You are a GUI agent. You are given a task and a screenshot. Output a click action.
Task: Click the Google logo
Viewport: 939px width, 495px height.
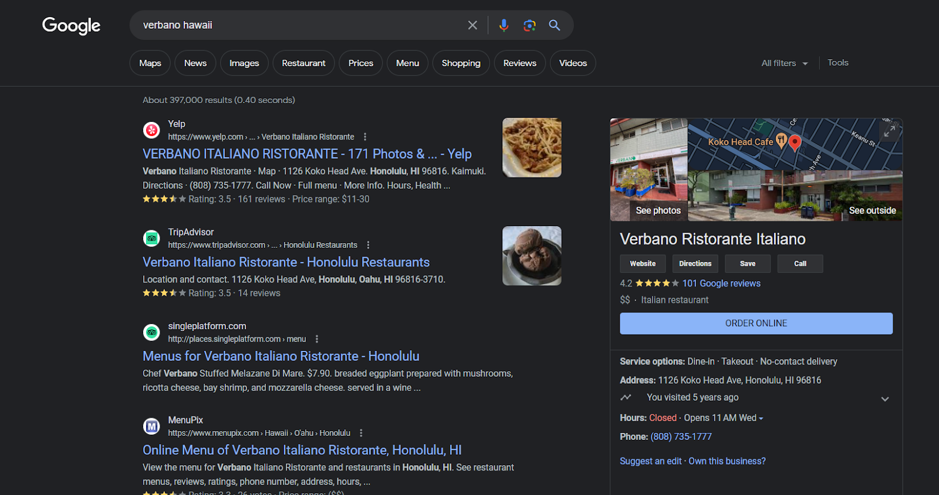tap(71, 25)
